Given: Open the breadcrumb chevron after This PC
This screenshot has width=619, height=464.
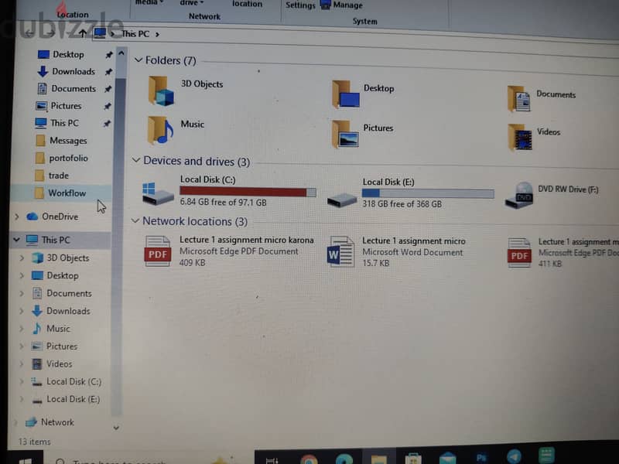Looking at the screenshot, I should coord(157,35).
